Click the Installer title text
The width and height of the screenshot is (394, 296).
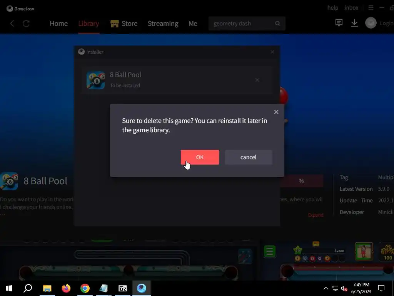coord(95,52)
